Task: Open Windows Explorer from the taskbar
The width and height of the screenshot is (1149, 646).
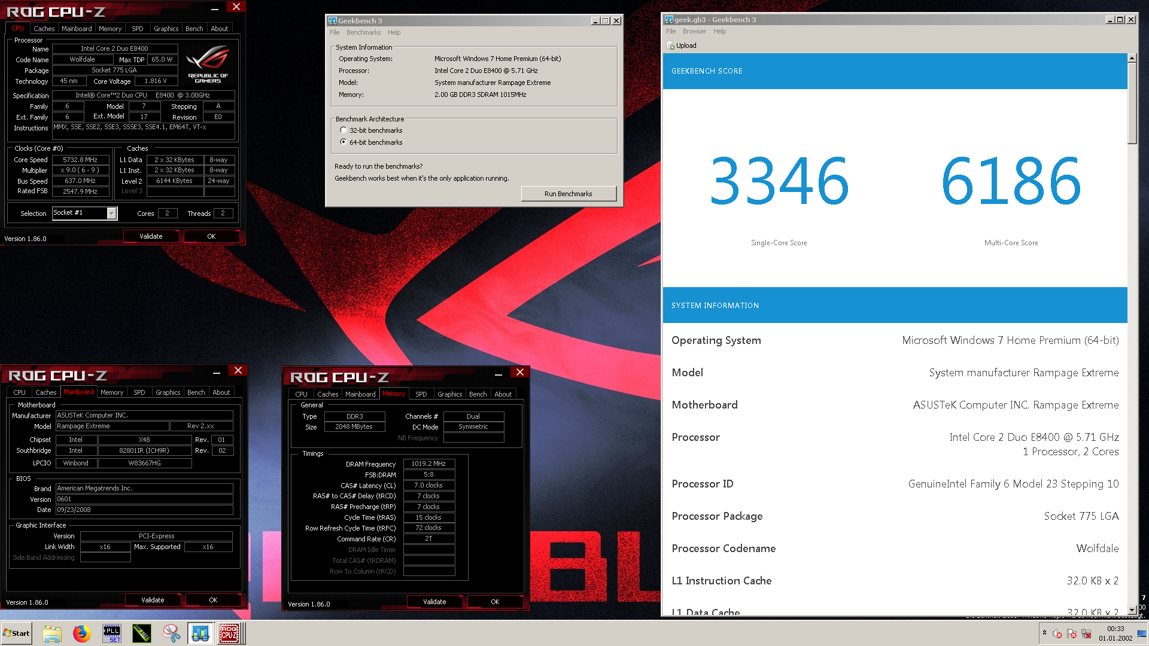Action: click(52, 633)
